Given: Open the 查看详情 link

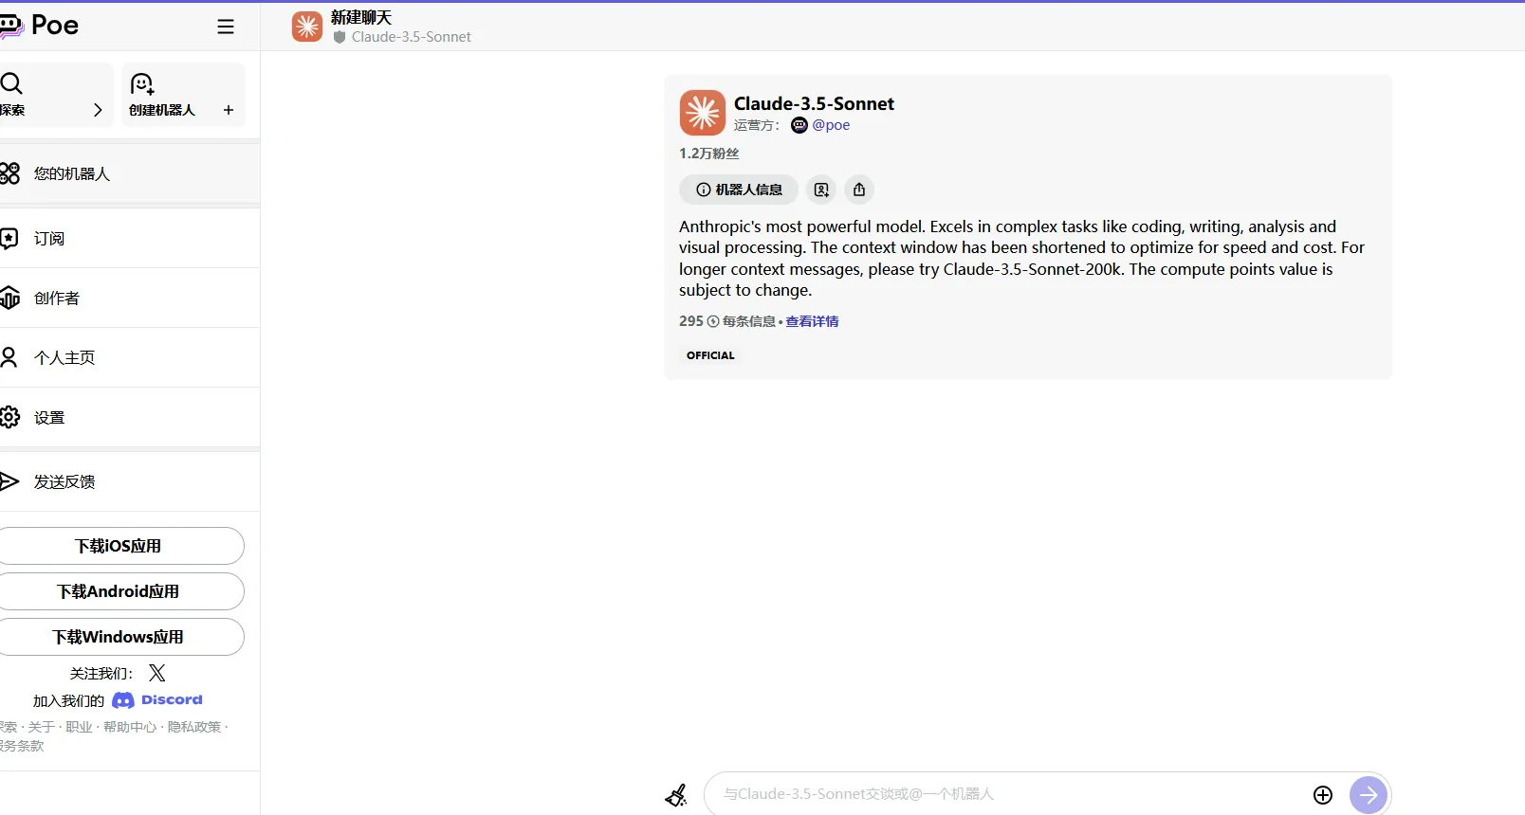Looking at the screenshot, I should 812,321.
